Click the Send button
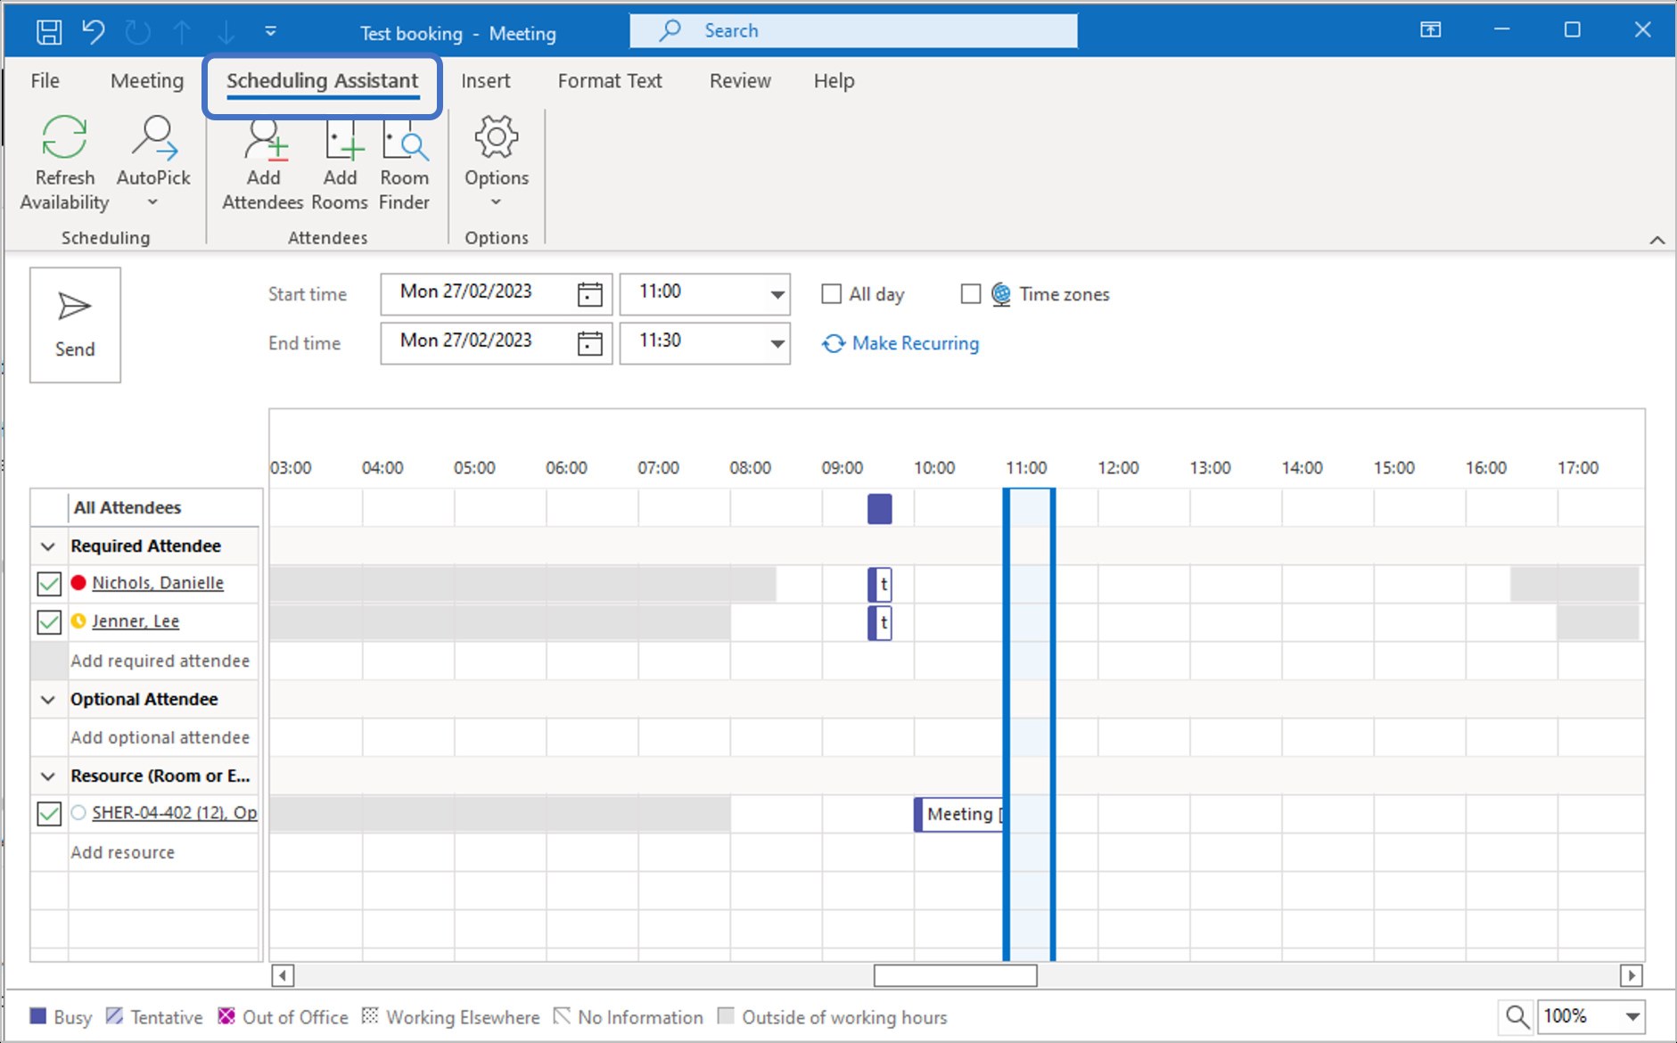The image size is (1677, 1043). tap(75, 325)
